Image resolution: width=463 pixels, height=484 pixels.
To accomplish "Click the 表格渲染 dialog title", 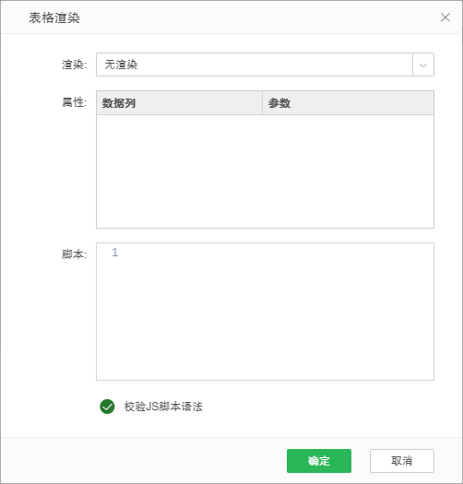I will (x=54, y=18).
